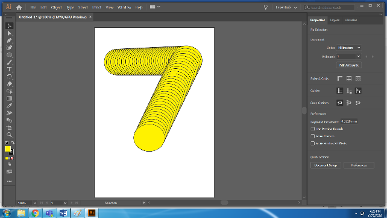The height and width of the screenshot is (218, 387).
Task: Click Default Fill and Stroke icon
Action: pos(7,143)
